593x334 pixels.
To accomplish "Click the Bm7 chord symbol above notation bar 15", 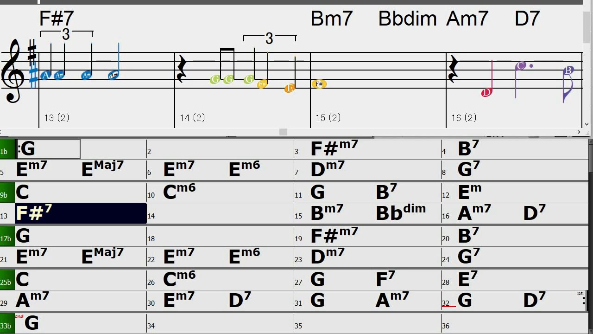I will pos(332,19).
